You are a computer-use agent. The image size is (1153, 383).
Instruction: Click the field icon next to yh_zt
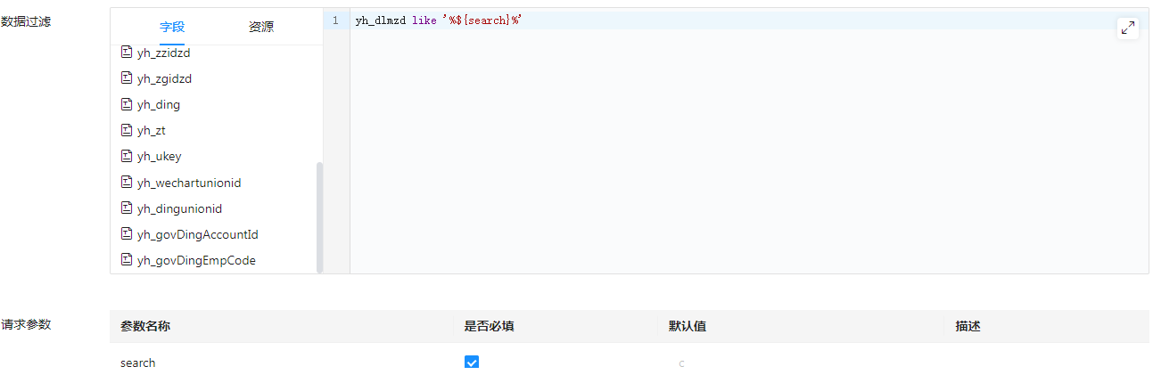(x=127, y=130)
